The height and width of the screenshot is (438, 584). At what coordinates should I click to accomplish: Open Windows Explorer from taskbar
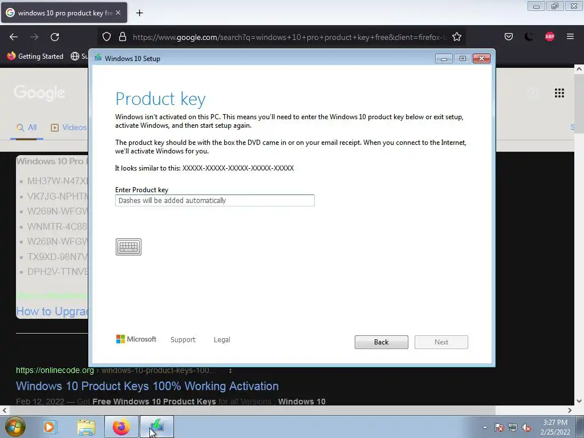tap(86, 427)
